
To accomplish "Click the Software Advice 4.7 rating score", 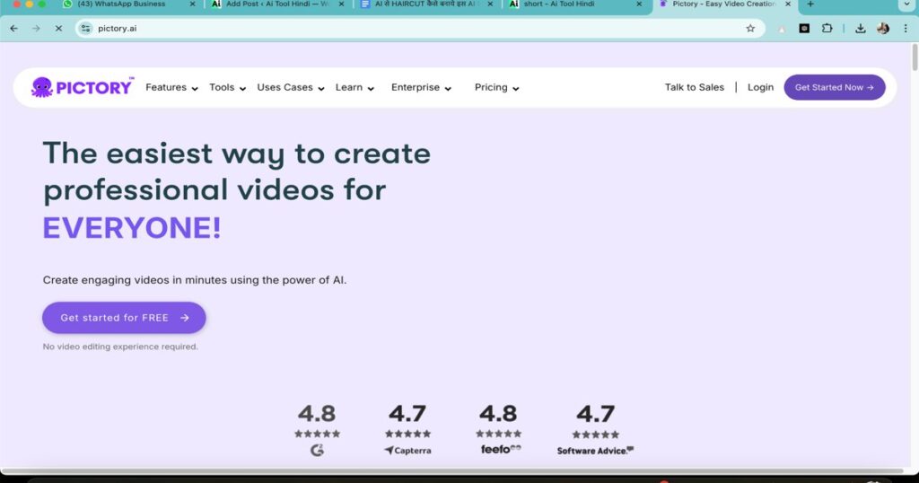I will tap(596, 413).
